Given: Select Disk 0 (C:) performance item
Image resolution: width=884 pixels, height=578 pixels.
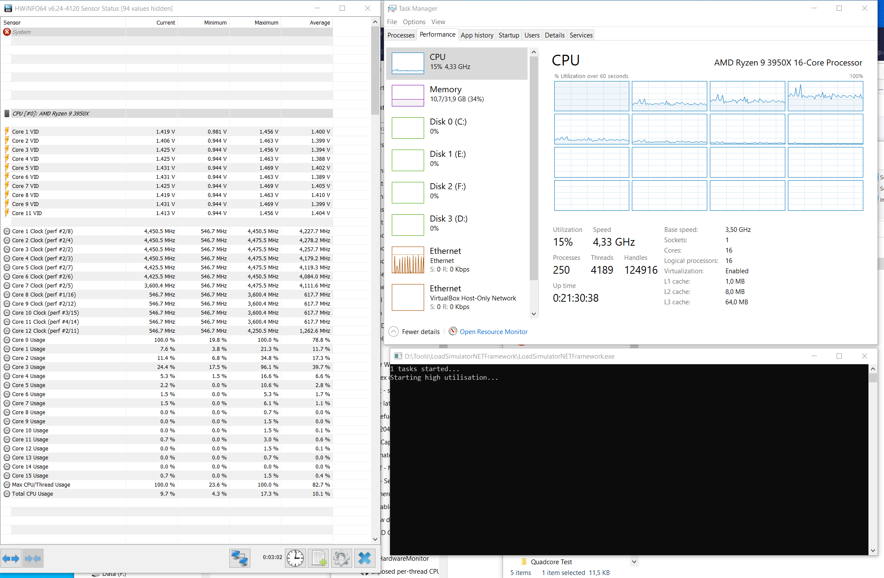Looking at the screenshot, I should pos(457,128).
